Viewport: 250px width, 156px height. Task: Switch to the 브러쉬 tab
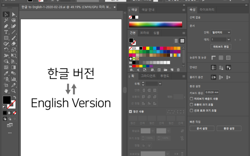pos(145,33)
